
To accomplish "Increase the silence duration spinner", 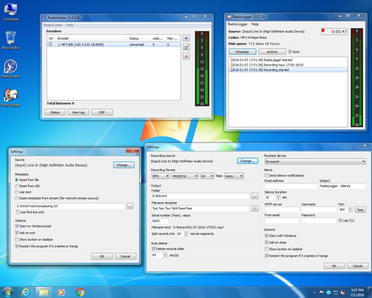I will (278, 196).
